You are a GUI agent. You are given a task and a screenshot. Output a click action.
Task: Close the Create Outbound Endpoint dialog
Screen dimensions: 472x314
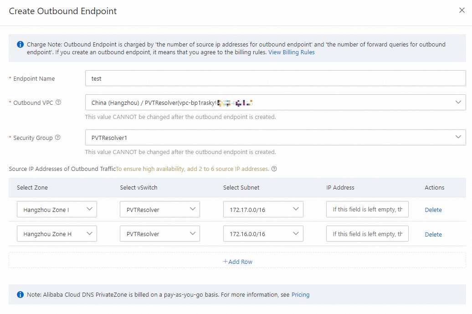[462, 10]
